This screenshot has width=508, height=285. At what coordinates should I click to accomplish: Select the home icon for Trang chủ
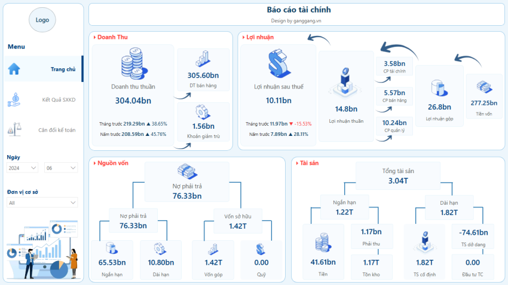(14, 69)
